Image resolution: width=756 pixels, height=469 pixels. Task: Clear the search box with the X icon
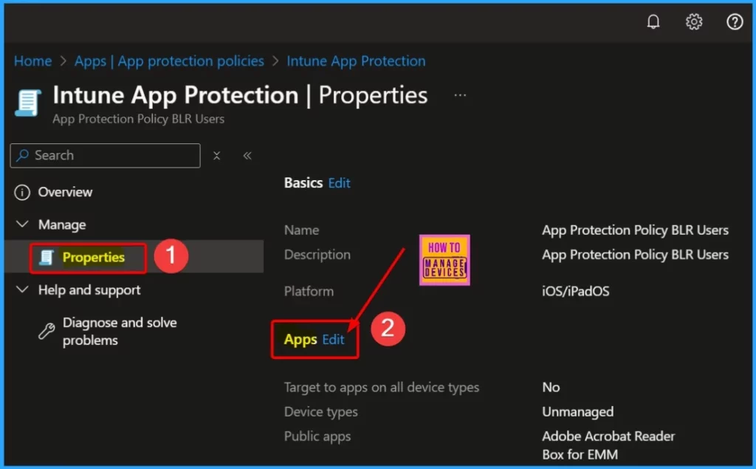click(x=216, y=155)
